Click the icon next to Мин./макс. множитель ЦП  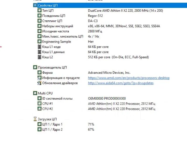[39, 36]
